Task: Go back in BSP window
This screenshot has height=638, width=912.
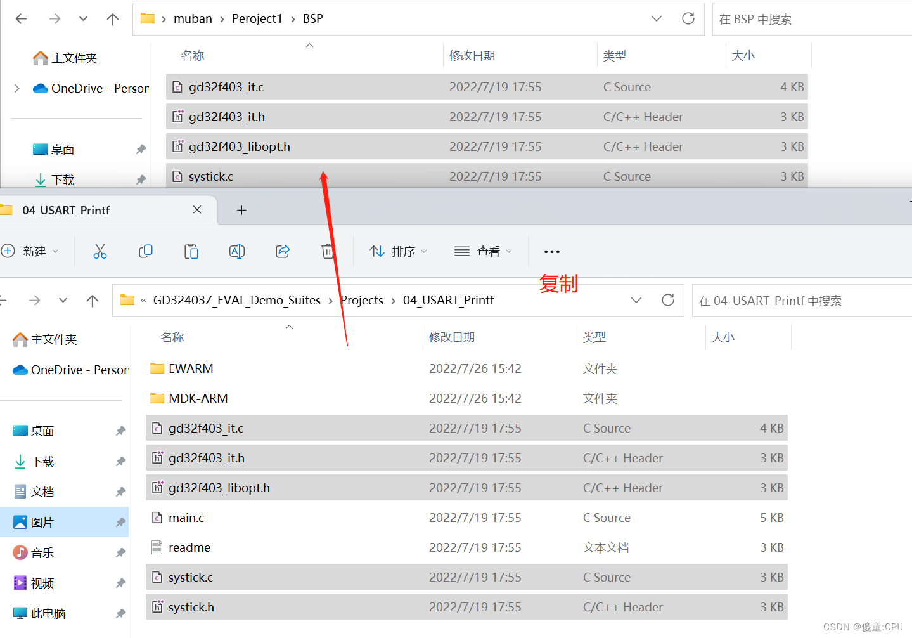Action: [x=22, y=19]
